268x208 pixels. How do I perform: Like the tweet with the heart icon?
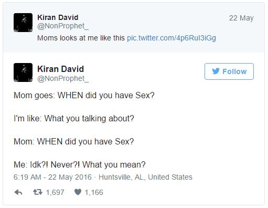(x=78, y=192)
